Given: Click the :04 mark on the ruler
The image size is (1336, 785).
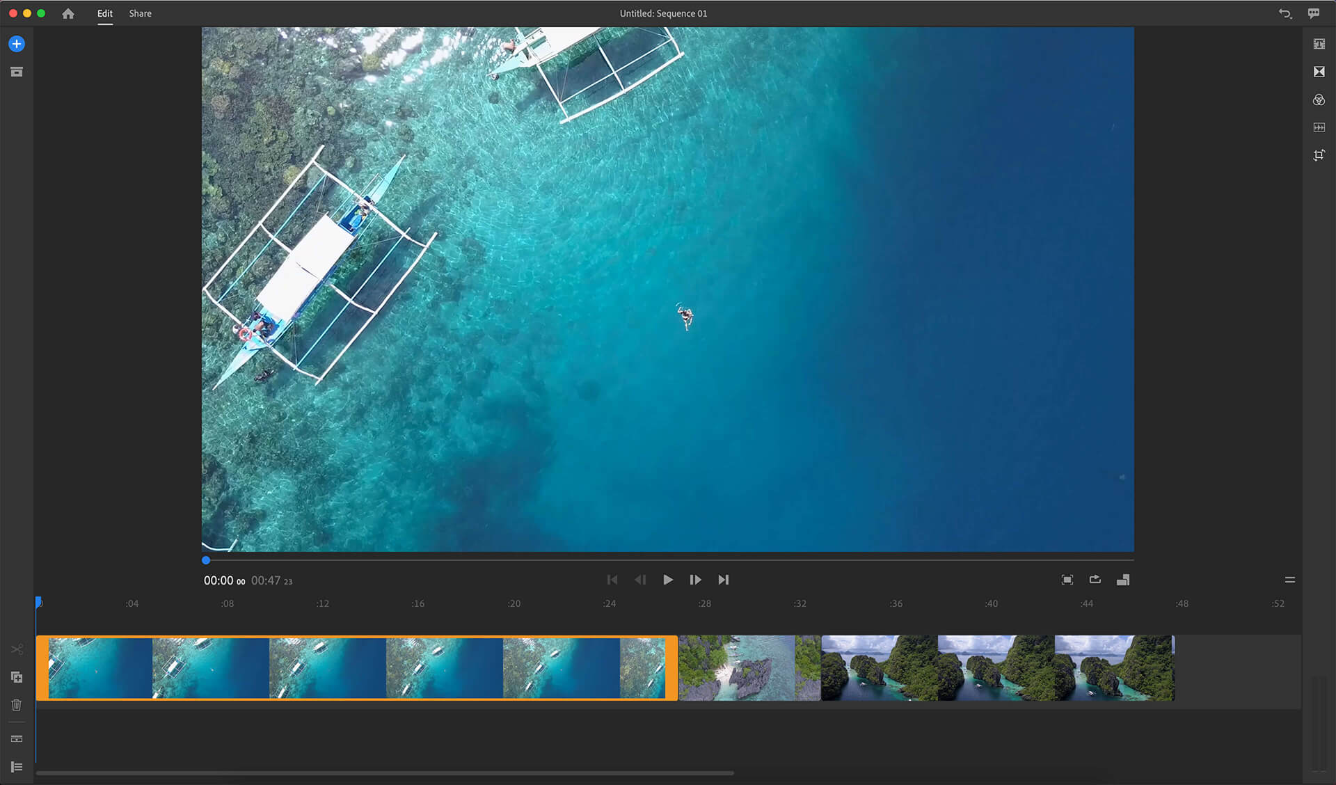Looking at the screenshot, I should click(132, 603).
